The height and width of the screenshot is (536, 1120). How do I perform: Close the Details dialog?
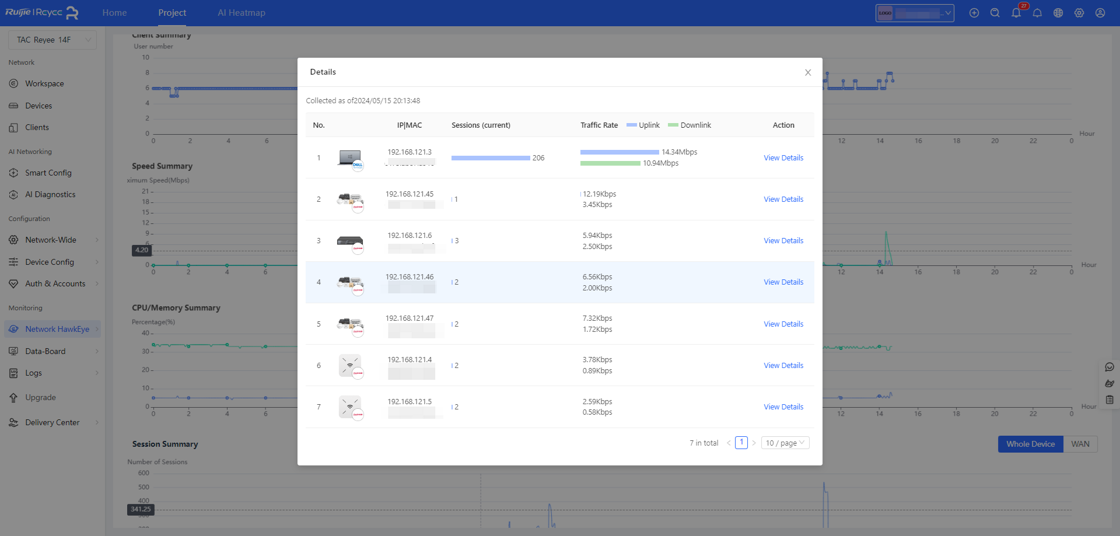(x=808, y=72)
